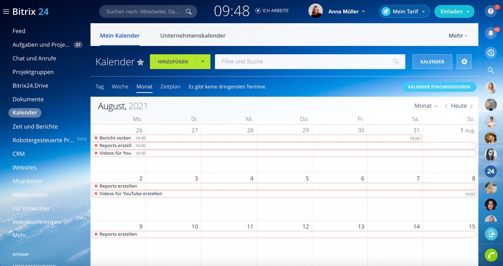Select the Woche view tab
The image size is (503, 266).
[120, 86]
